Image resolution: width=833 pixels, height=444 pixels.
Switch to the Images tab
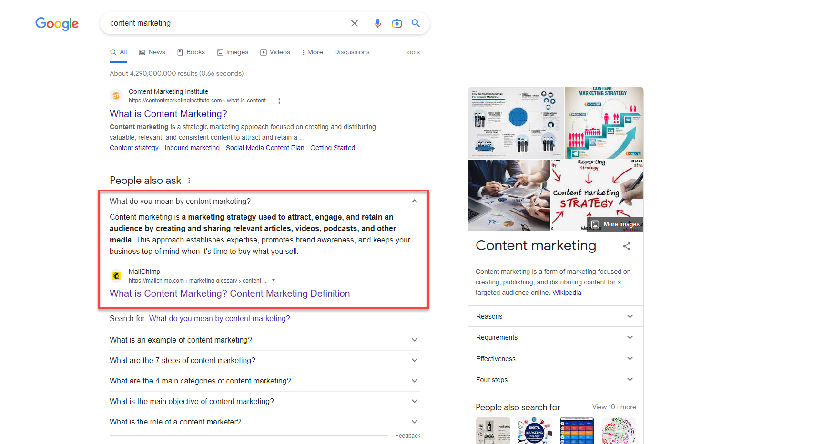click(x=233, y=52)
